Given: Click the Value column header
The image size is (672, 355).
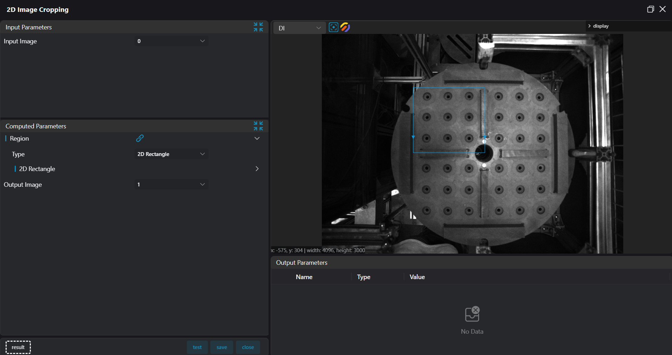Looking at the screenshot, I should click(x=417, y=277).
